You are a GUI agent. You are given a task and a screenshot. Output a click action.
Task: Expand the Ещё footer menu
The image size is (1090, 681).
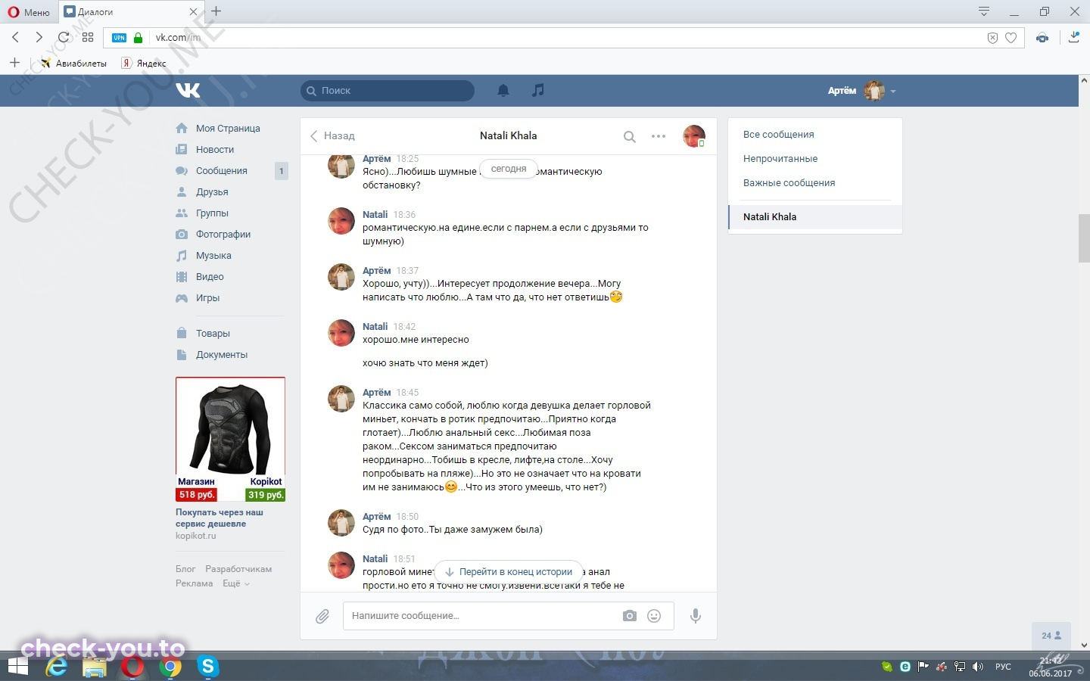(x=235, y=583)
